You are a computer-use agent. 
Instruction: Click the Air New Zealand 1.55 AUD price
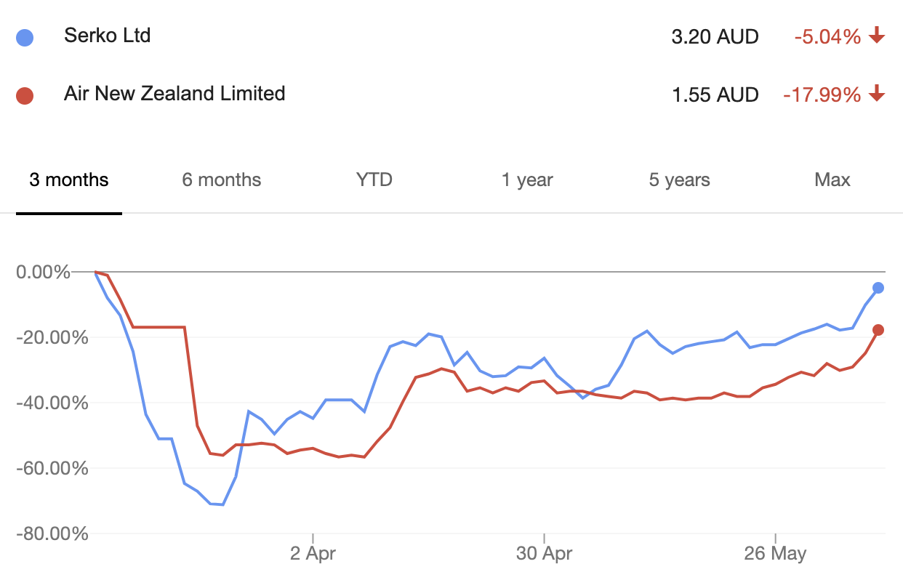click(x=715, y=94)
